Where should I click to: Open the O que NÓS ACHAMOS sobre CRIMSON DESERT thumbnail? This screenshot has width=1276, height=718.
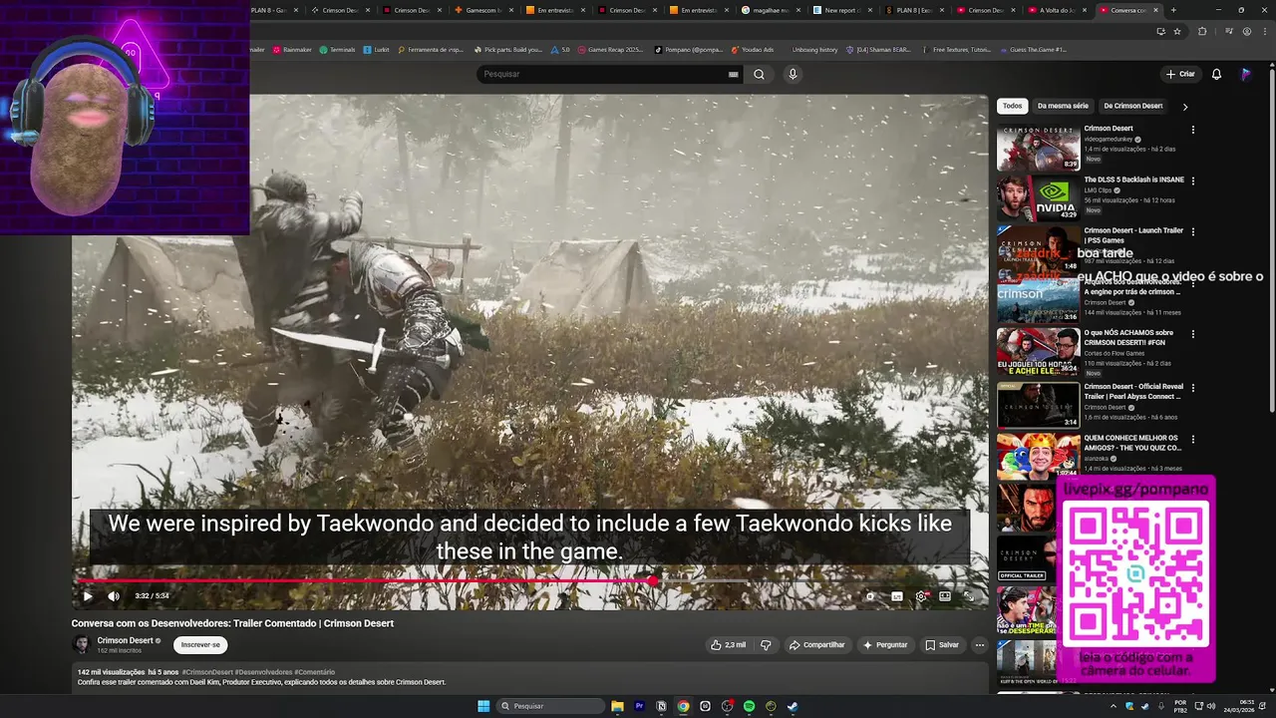coord(1038,352)
